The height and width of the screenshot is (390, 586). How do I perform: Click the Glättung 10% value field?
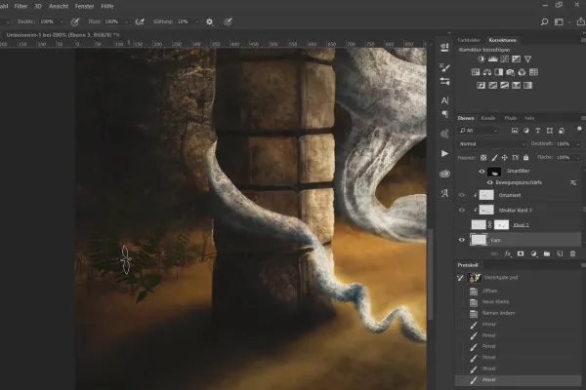coord(184,21)
